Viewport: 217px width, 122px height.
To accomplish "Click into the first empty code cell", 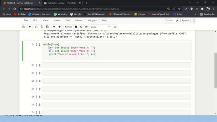I will click(x=117, y=65).
